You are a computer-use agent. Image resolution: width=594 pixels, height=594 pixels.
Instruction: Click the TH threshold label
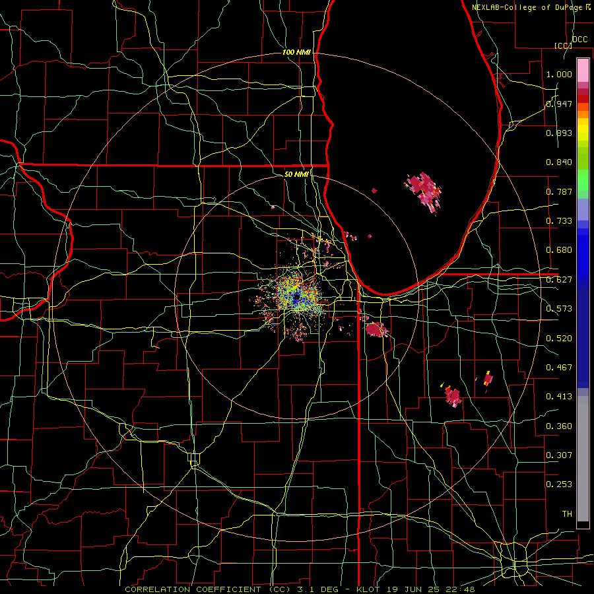[x=567, y=514]
